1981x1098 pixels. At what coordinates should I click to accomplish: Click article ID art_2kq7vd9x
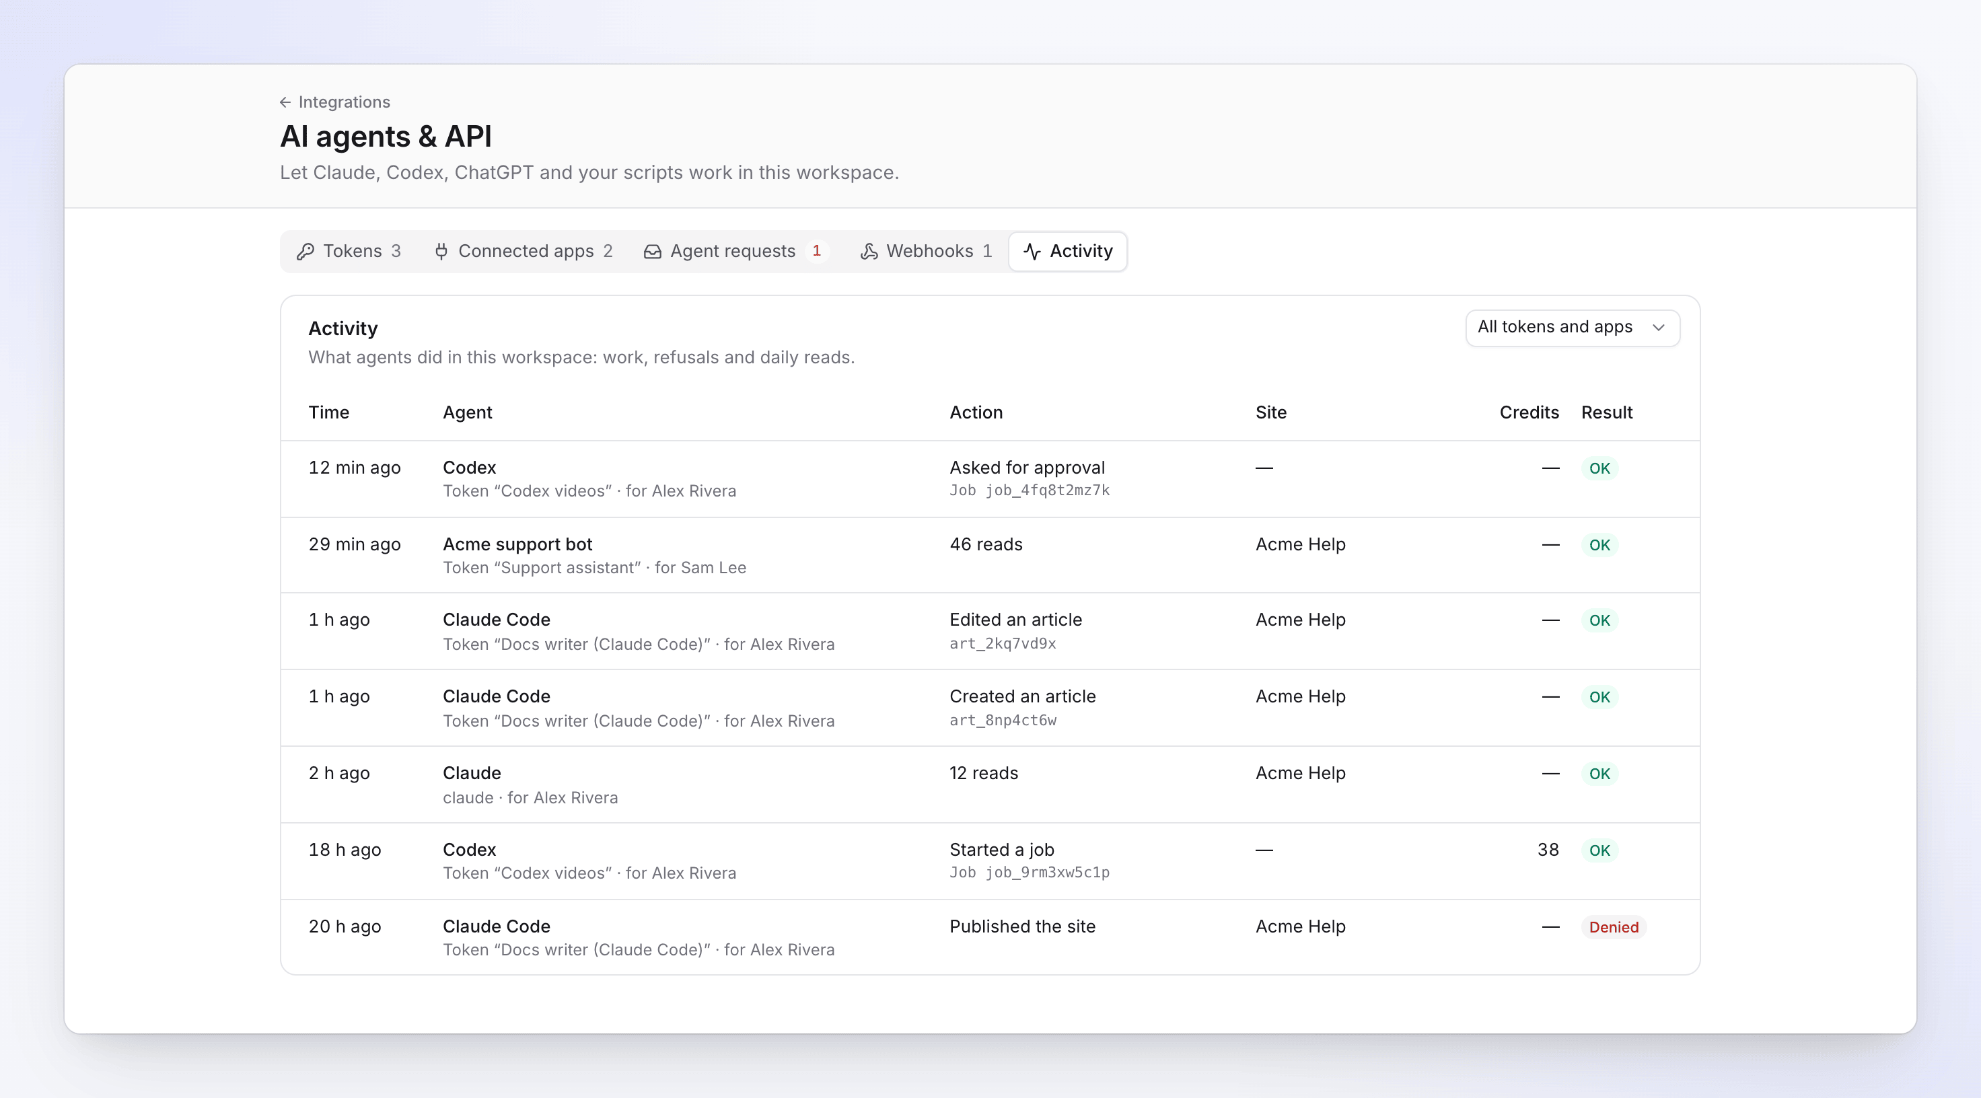(1003, 645)
